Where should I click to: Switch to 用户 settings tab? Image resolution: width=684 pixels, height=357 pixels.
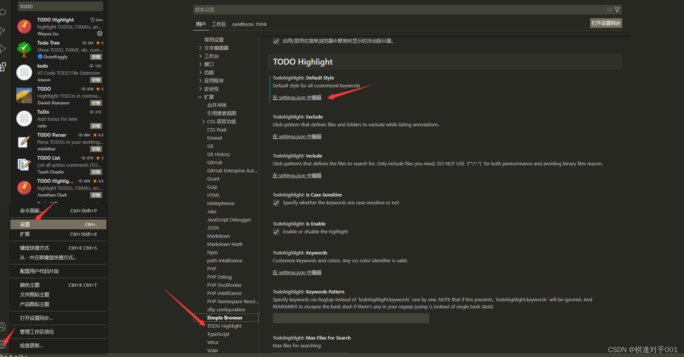pyautogui.click(x=201, y=24)
